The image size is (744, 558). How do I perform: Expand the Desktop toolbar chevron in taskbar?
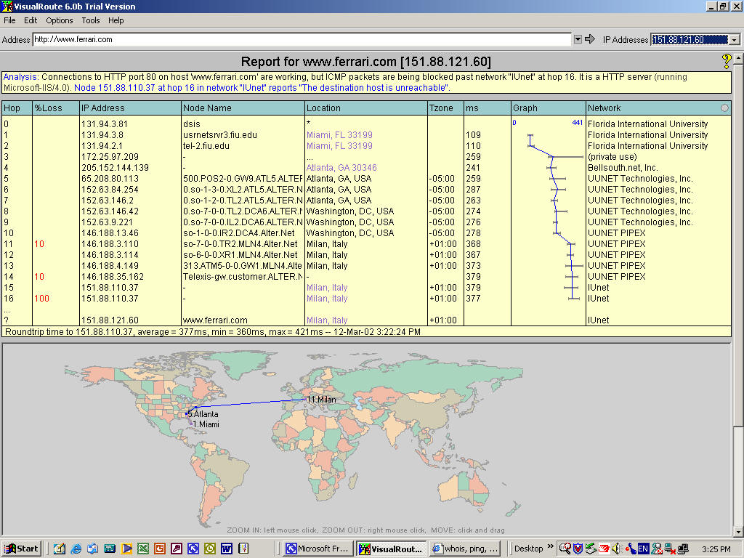pyautogui.click(x=551, y=546)
